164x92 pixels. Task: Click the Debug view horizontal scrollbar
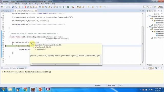150,65
